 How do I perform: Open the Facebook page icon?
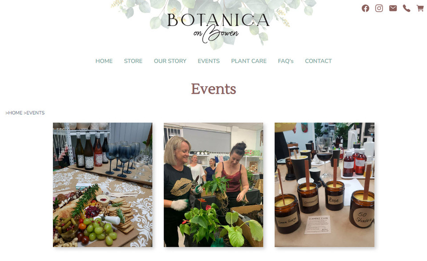(x=365, y=8)
